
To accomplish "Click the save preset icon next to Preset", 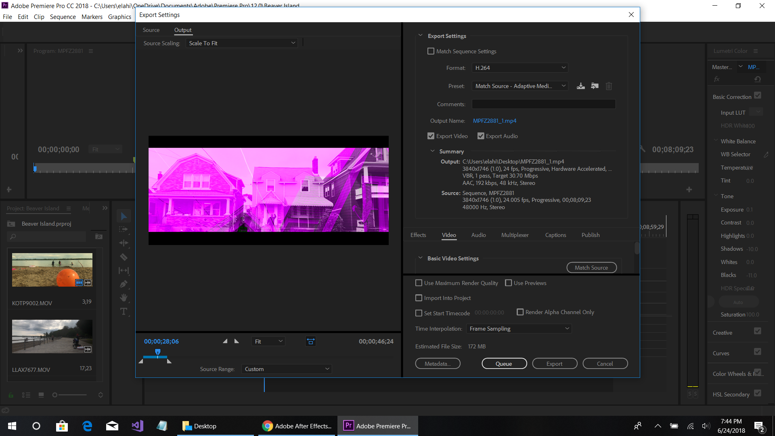I will 581,86.
